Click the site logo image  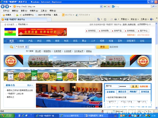click(10, 32)
